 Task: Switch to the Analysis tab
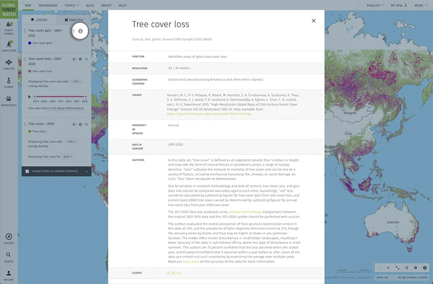pos(74,20)
